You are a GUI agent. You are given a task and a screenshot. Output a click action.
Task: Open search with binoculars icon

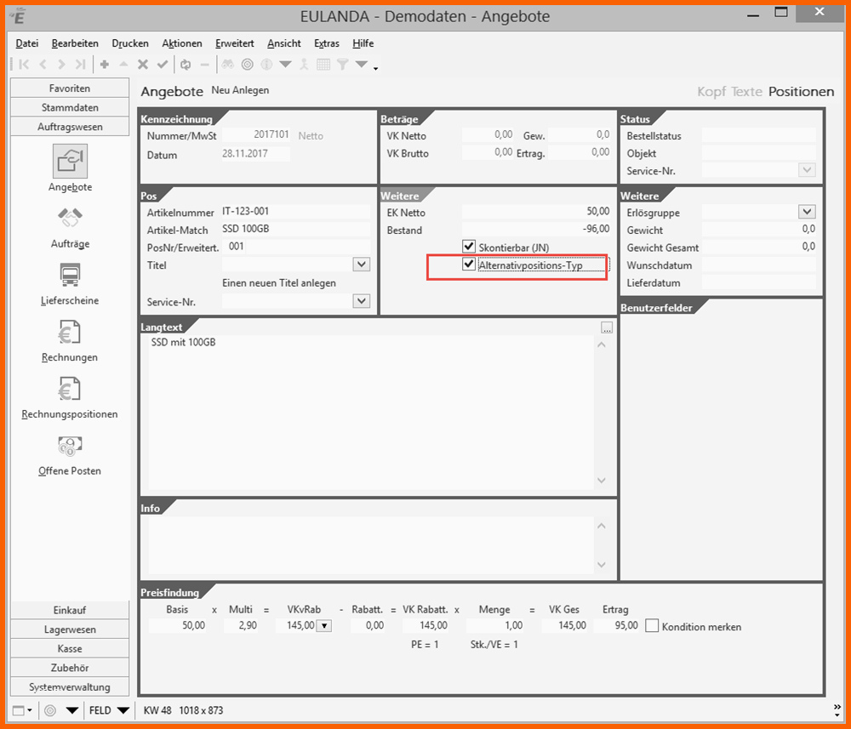228,65
